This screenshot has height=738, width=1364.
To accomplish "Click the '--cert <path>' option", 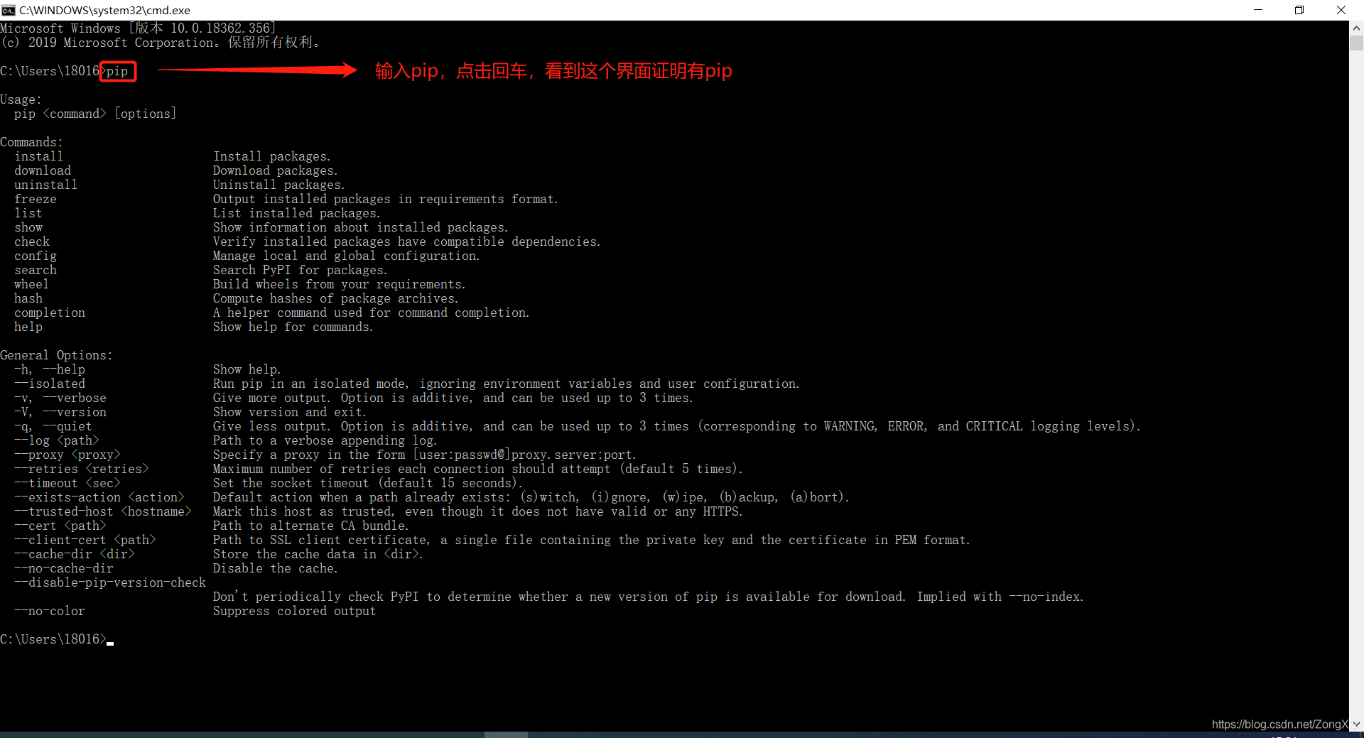I will coord(60,526).
